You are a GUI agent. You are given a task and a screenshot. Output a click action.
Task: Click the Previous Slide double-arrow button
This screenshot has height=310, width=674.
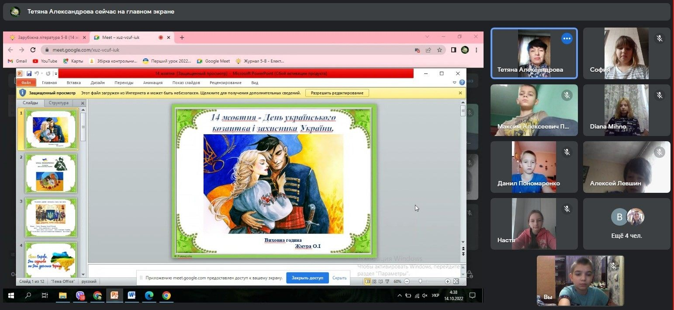(463, 249)
